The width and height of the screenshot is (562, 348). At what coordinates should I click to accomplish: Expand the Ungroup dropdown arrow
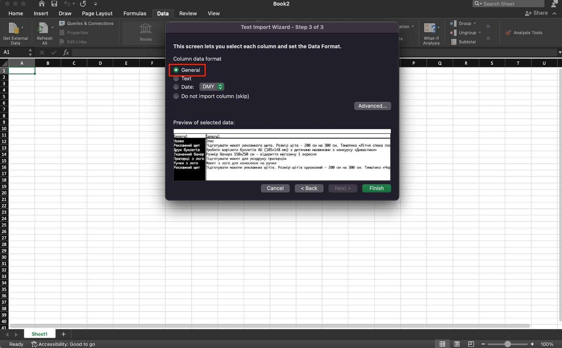(x=479, y=33)
